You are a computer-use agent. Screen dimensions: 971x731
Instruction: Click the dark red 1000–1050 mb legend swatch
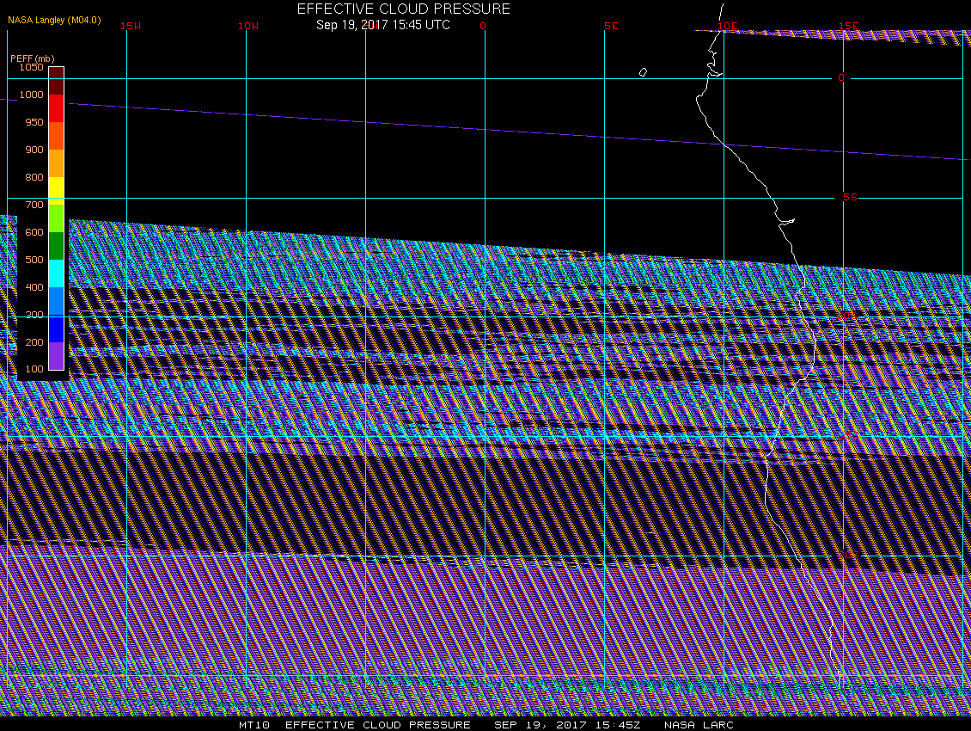pyautogui.click(x=56, y=81)
